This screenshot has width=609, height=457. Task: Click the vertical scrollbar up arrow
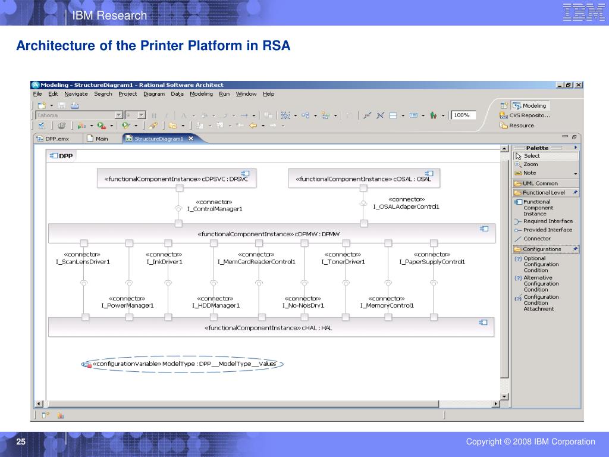pos(504,148)
